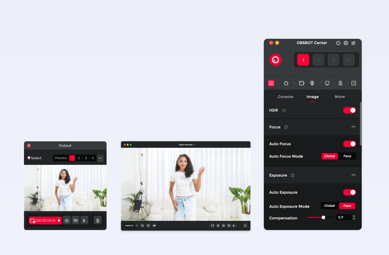389x255 pixels.
Task: Collapse the Focus section
Action: click(x=353, y=127)
